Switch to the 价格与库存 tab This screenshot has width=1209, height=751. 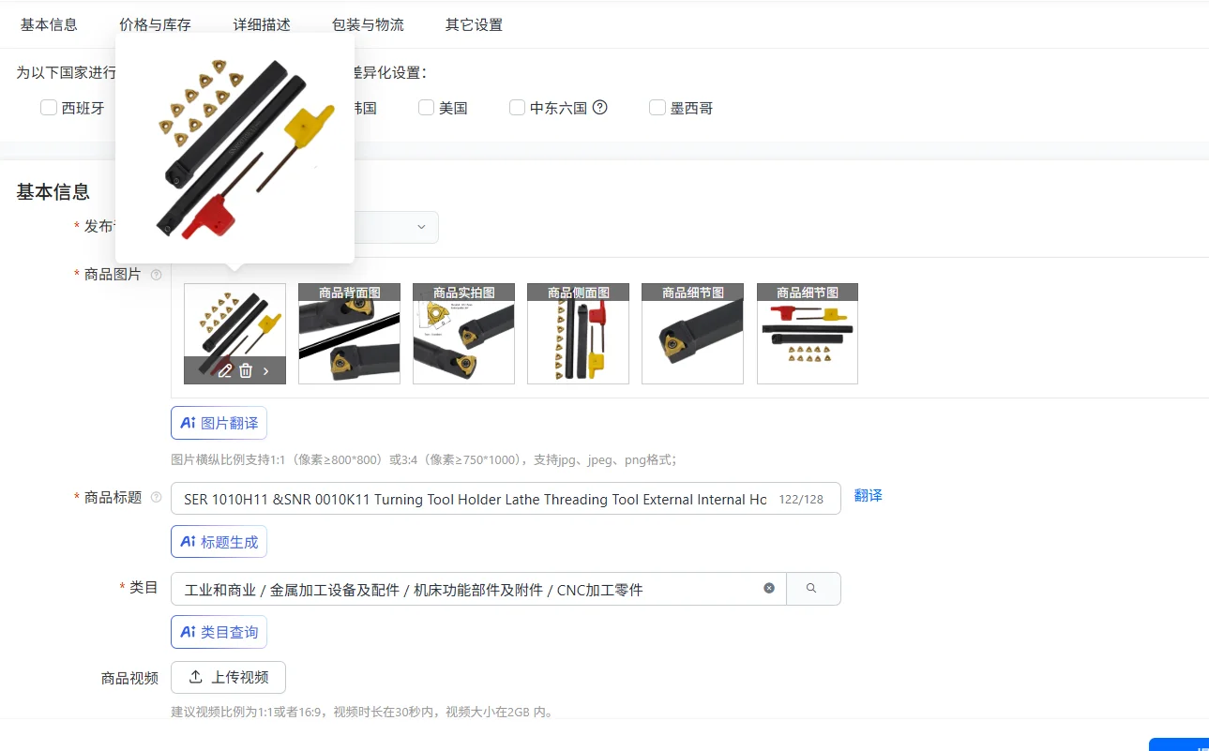(156, 25)
